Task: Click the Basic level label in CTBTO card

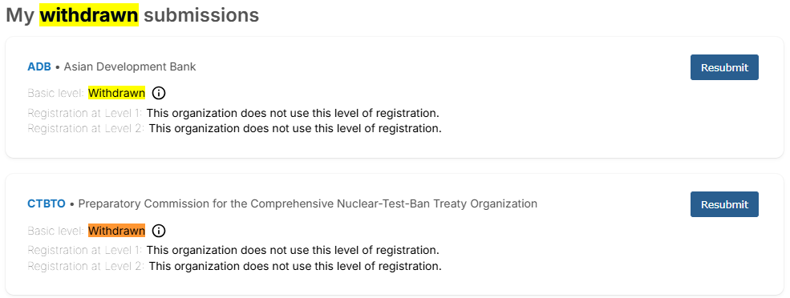Action: [x=56, y=231]
